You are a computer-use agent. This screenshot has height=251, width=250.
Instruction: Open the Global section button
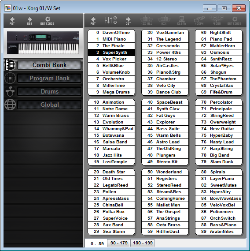49,105
